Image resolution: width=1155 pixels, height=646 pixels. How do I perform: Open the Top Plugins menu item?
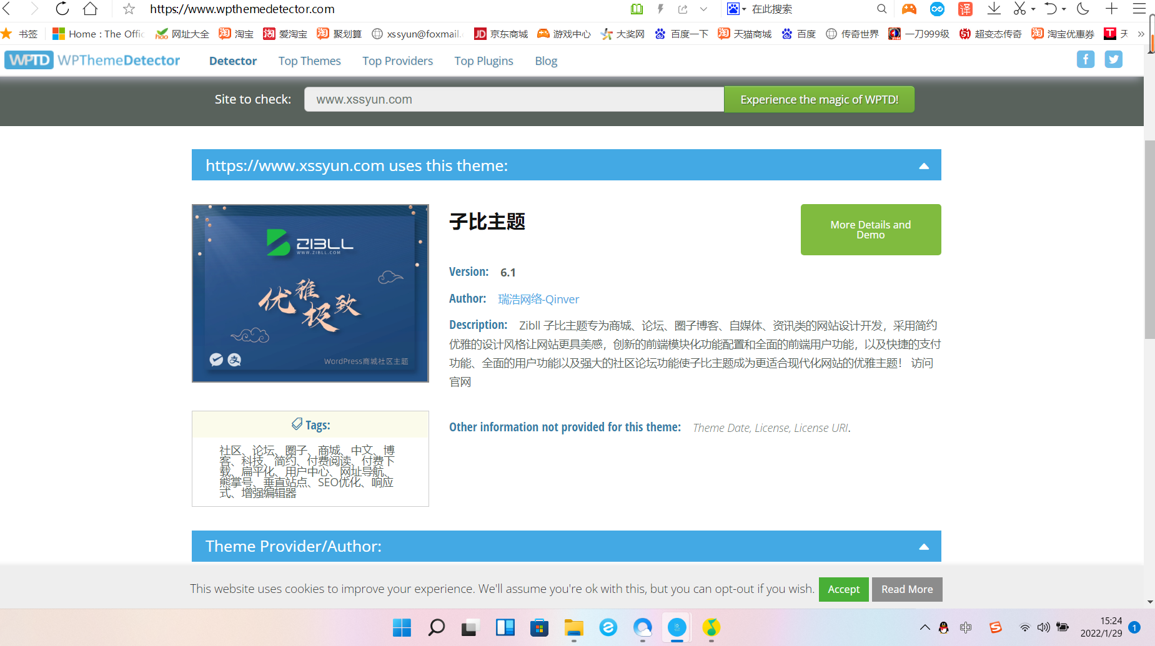pos(484,61)
